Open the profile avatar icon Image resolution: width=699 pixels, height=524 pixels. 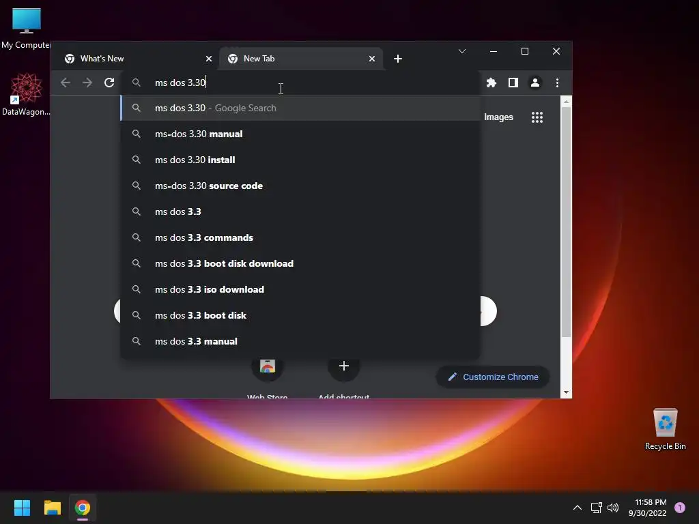535,83
